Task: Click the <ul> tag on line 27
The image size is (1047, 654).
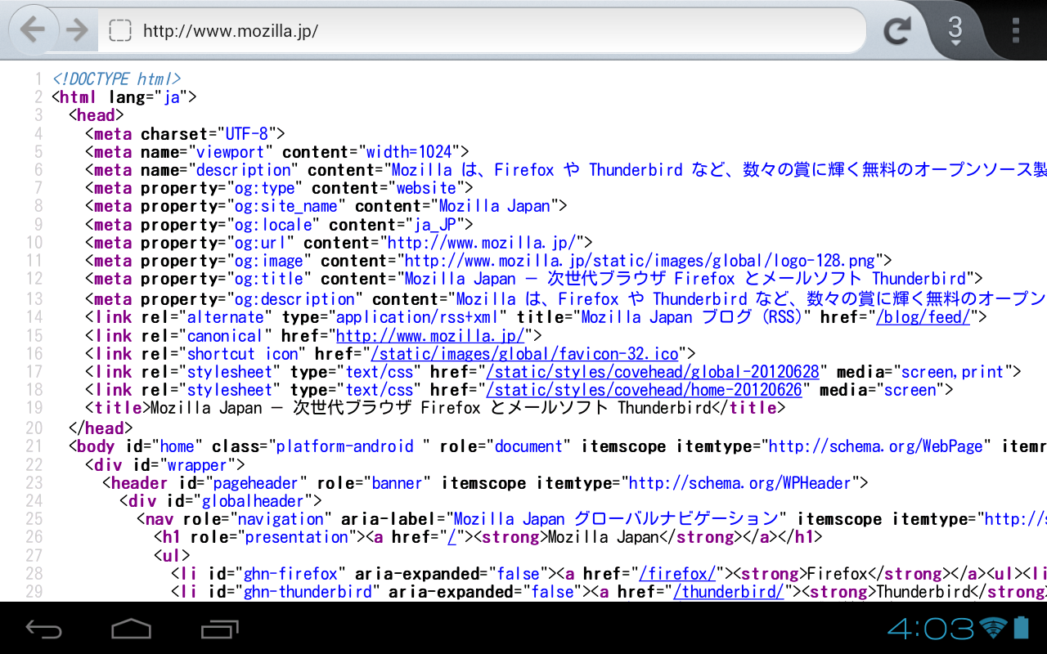Action: coord(172,555)
